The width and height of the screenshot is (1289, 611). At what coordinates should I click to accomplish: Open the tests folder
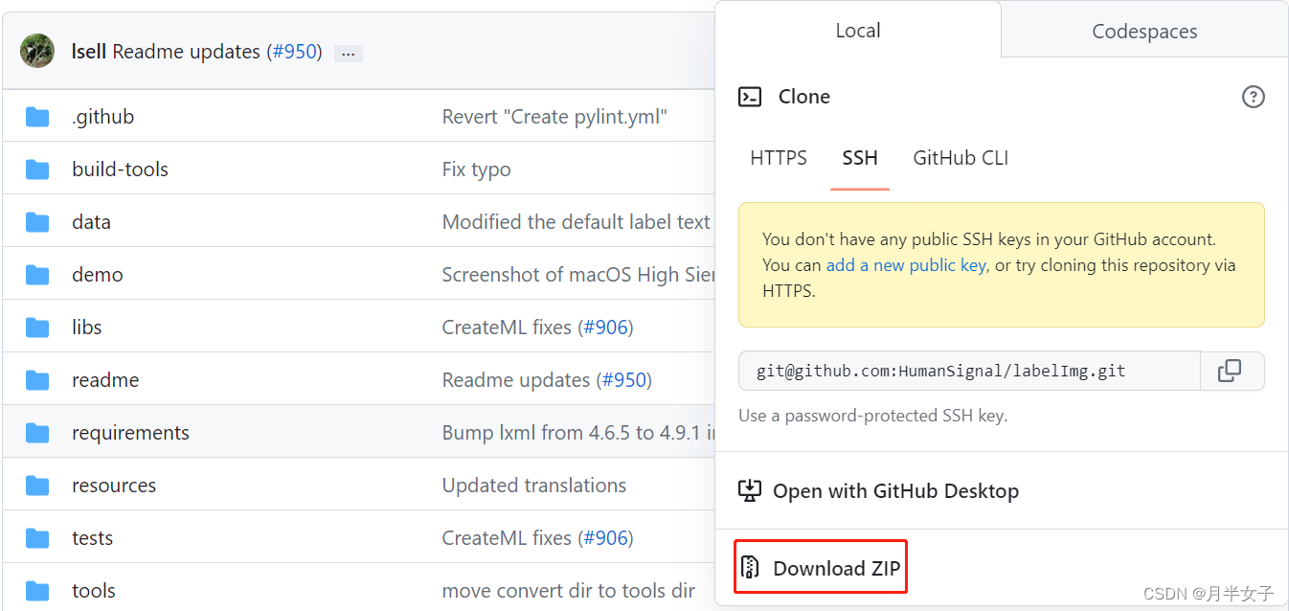pyautogui.click(x=92, y=538)
